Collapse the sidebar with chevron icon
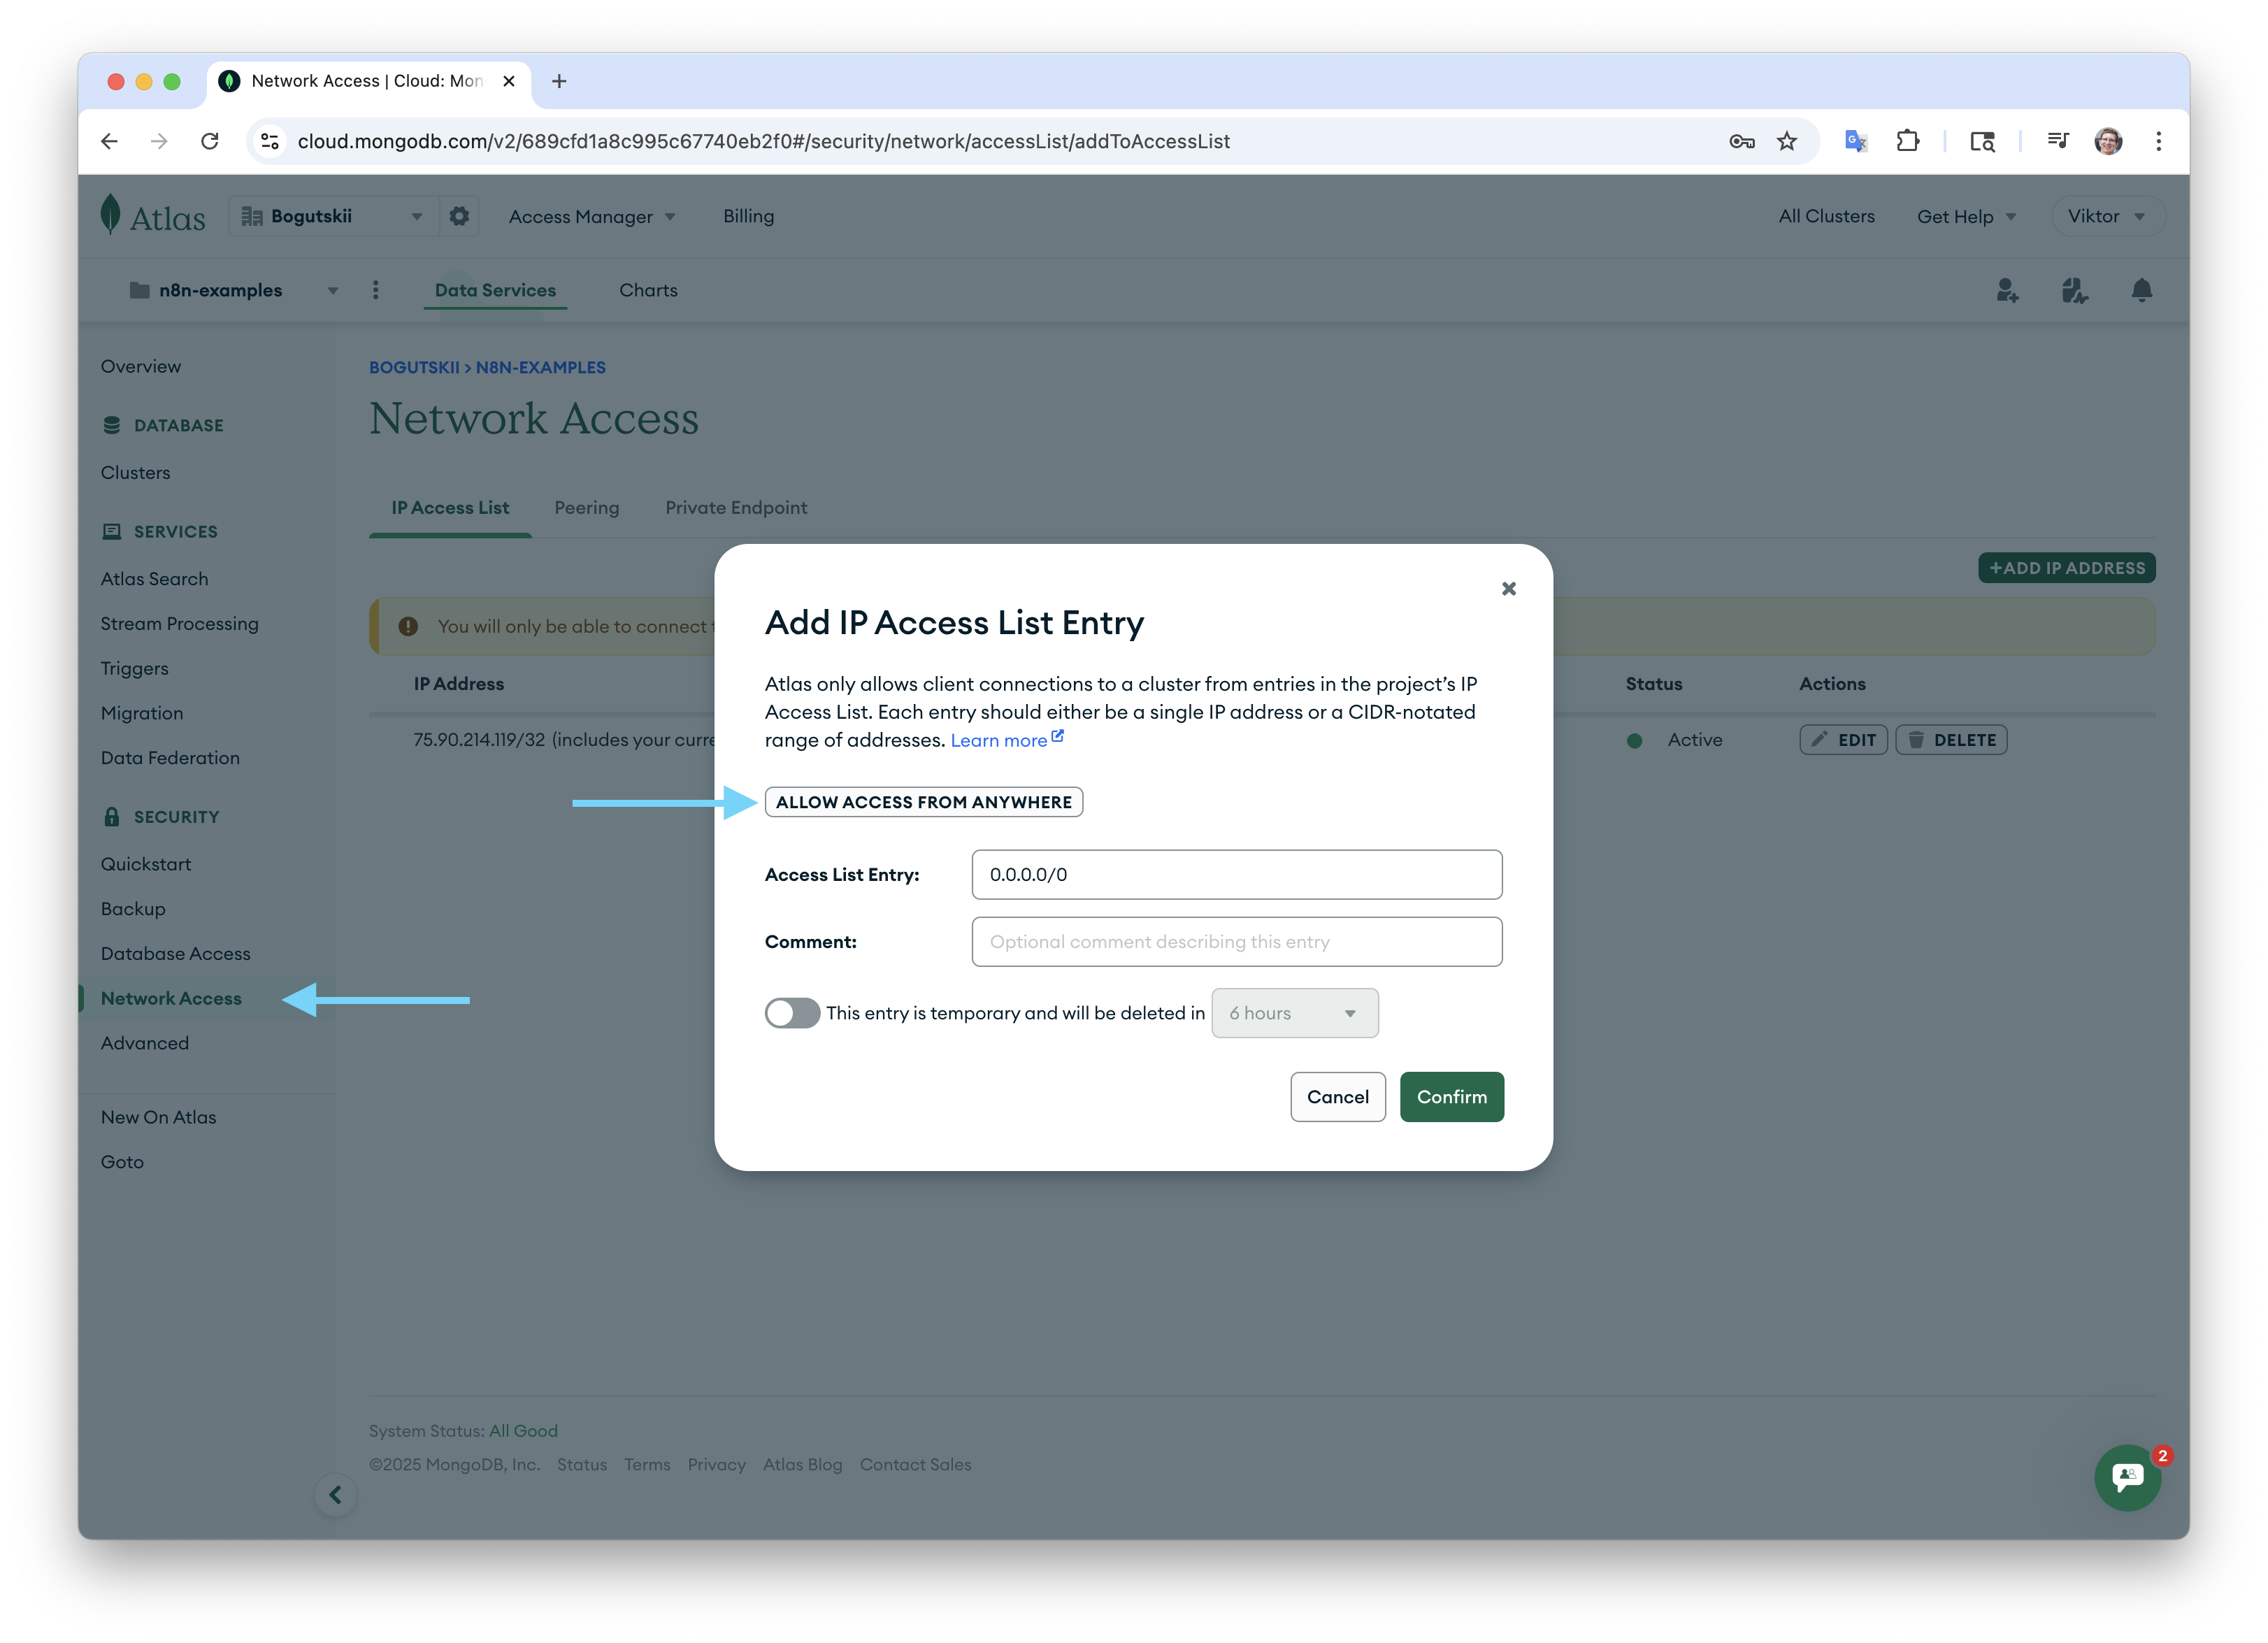Viewport: 2268px width, 1643px height. pos(336,1495)
